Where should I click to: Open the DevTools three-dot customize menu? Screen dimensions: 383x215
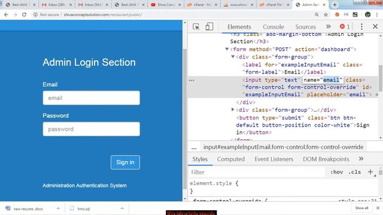pyautogui.click(x=361, y=26)
